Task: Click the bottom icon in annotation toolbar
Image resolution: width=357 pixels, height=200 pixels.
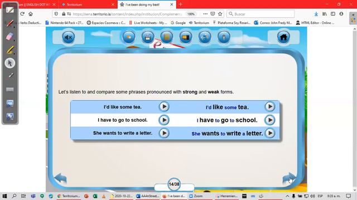Action: (x=10, y=117)
